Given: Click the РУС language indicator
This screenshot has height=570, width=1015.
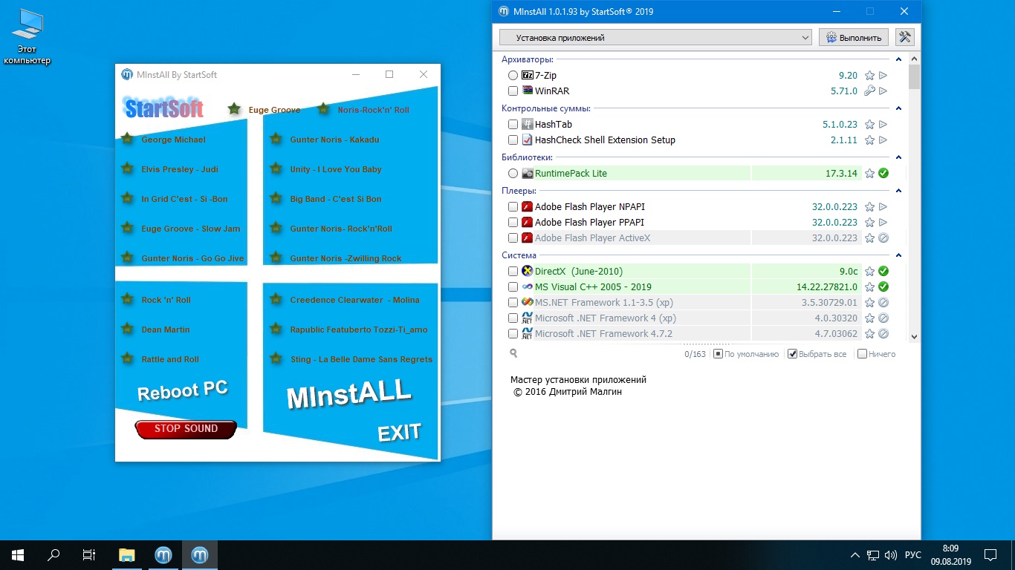Looking at the screenshot, I should [x=913, y=555].
